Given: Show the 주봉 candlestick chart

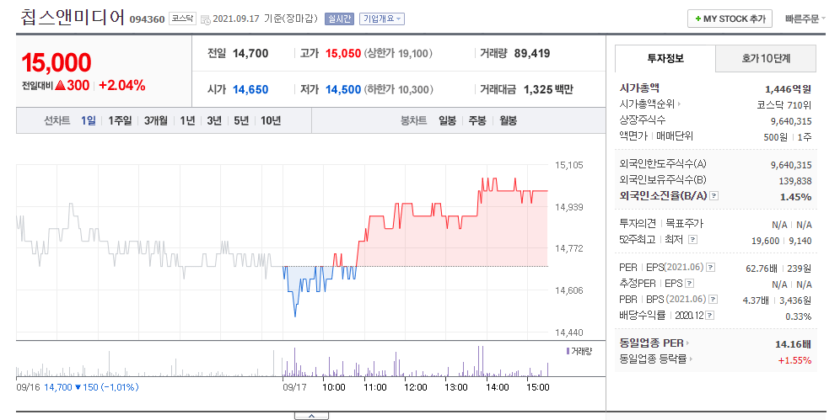Looking at the screenshot, I should tap(477, 120).
